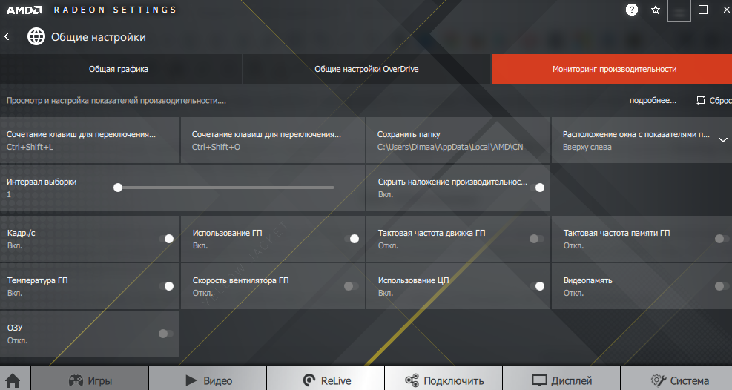Open the Подключить section

pyautogui.click(x=444, y=380)
